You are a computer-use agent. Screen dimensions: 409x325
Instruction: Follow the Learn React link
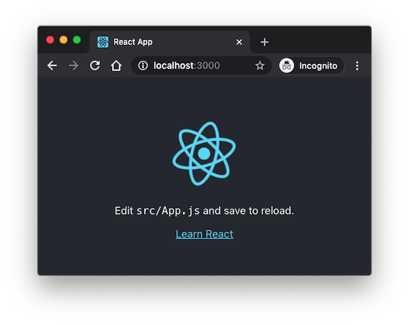204,234
